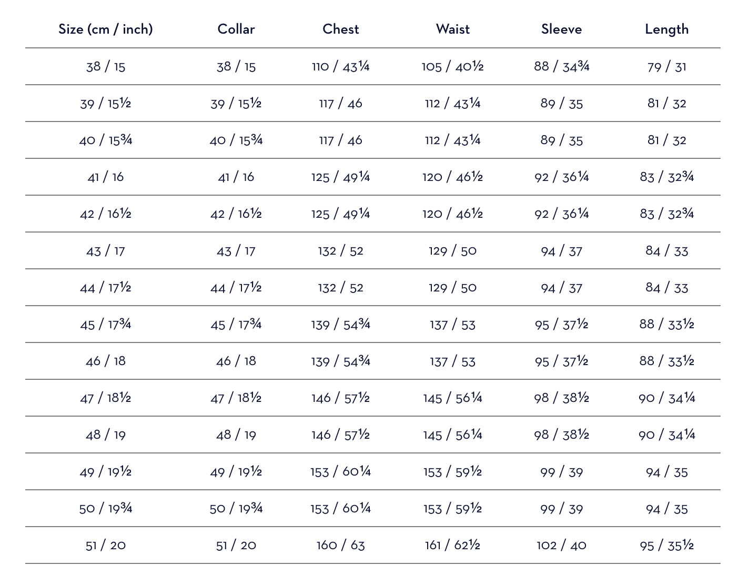Select sleeve value 102 / 40
Viewport: 748px width, 585px height.
coord(561,545)
